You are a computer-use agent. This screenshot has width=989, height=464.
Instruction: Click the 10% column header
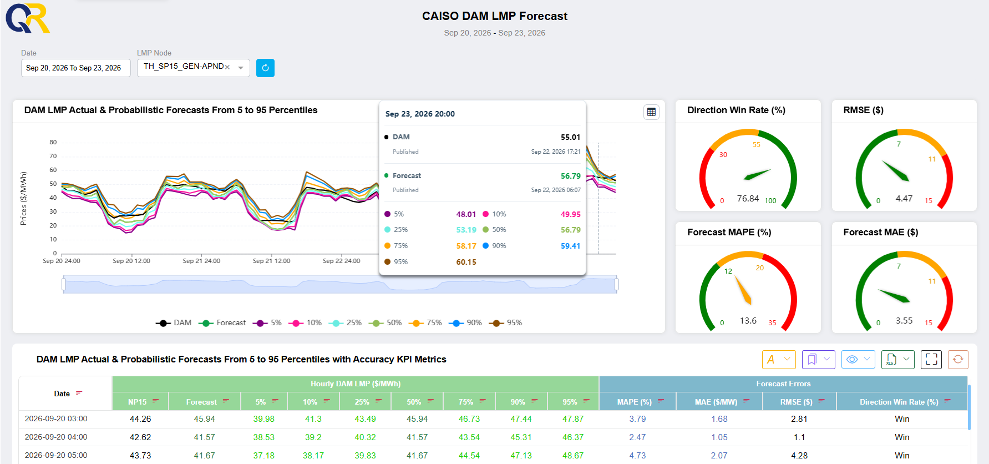tap(313, 402)
